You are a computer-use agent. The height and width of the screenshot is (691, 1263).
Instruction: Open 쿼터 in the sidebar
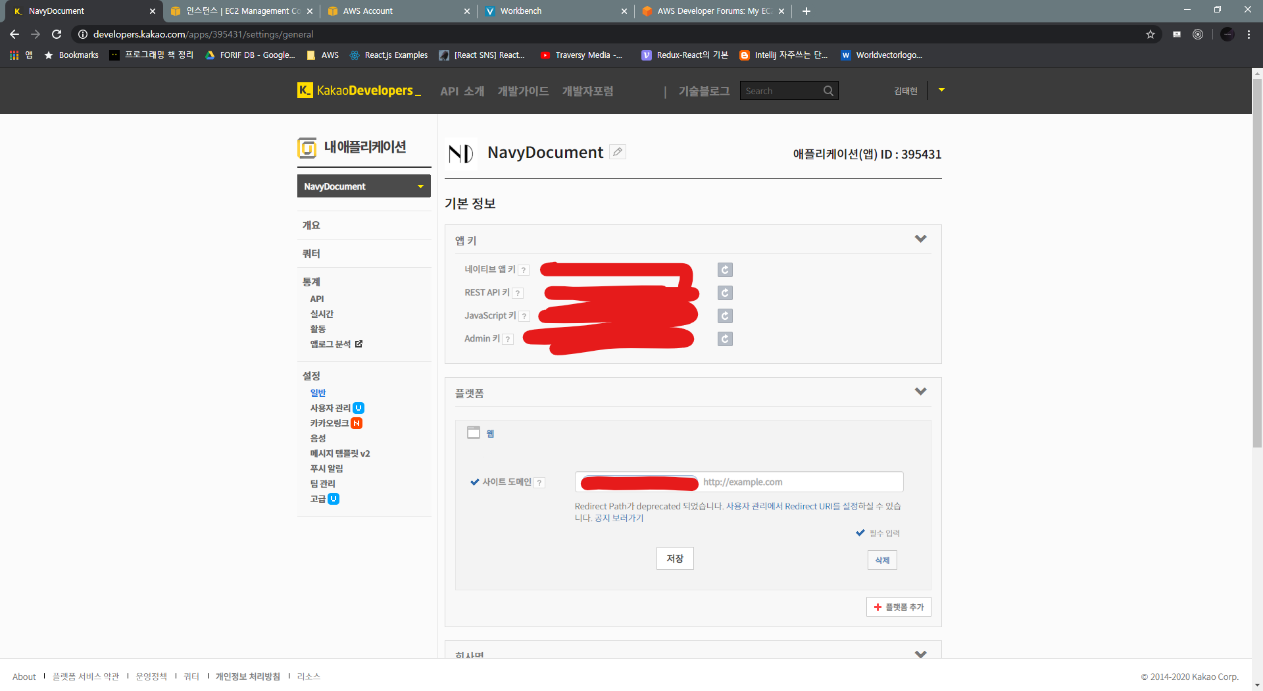click(x=311, y=253)
